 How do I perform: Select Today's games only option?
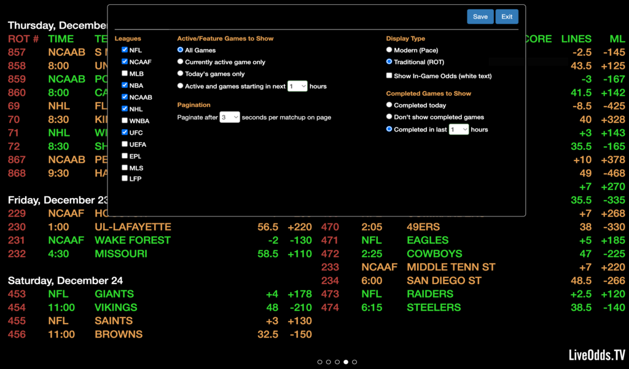point(181,74)
